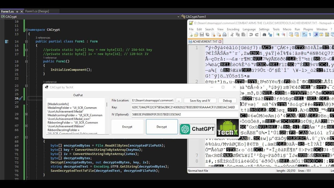334x188 pixels.
Task: Click the Undo arrow in Notepad++ toolbar
Action: pyautogui.click(x=251, y=35)
